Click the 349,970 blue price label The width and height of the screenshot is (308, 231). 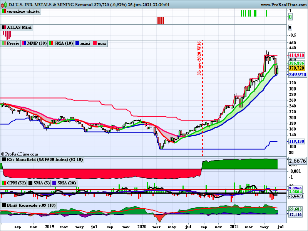click(x=297, y=75)
